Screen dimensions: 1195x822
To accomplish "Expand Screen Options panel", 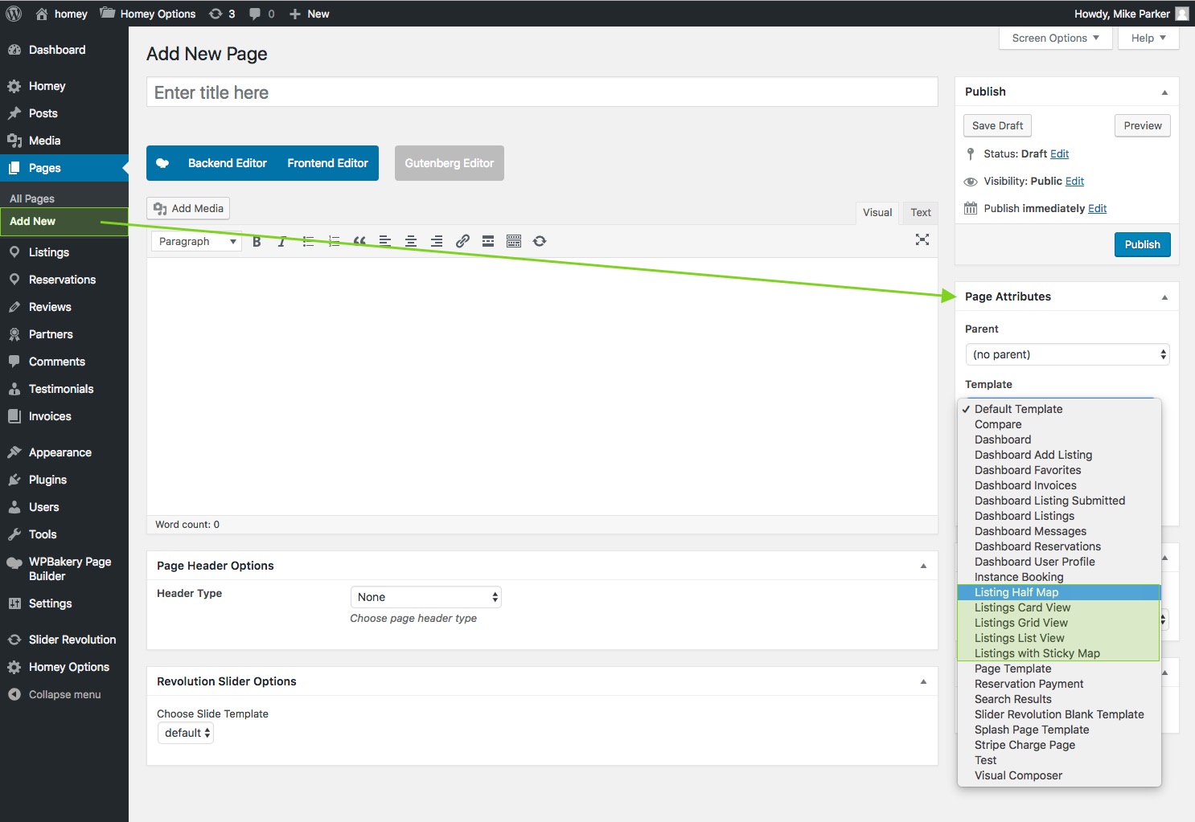I will point(1056,38).
